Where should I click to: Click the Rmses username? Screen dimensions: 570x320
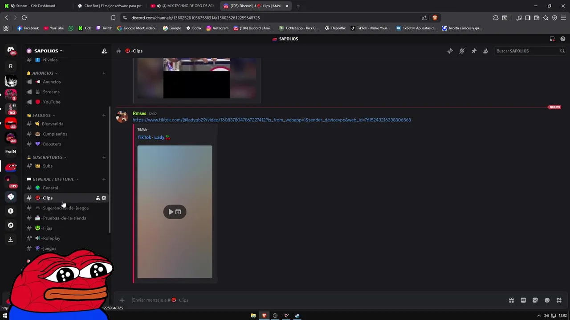(139, 114)
